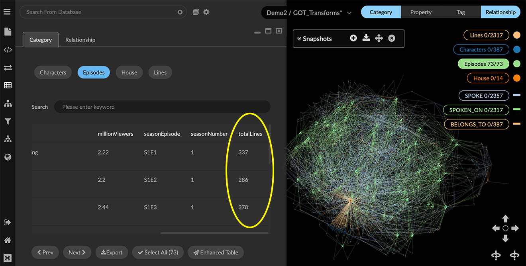Click the orange House color circle
The image size is (526, 266).
pos(517,78)
